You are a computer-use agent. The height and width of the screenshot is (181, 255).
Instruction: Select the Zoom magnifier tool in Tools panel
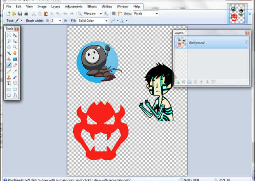(x=15, y=47)
